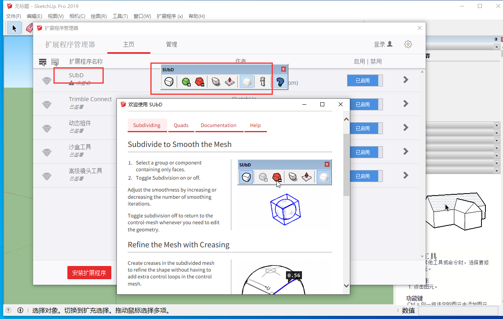
Task: Open the 管理 tab in Extension Manager
Action: point(172,44)
